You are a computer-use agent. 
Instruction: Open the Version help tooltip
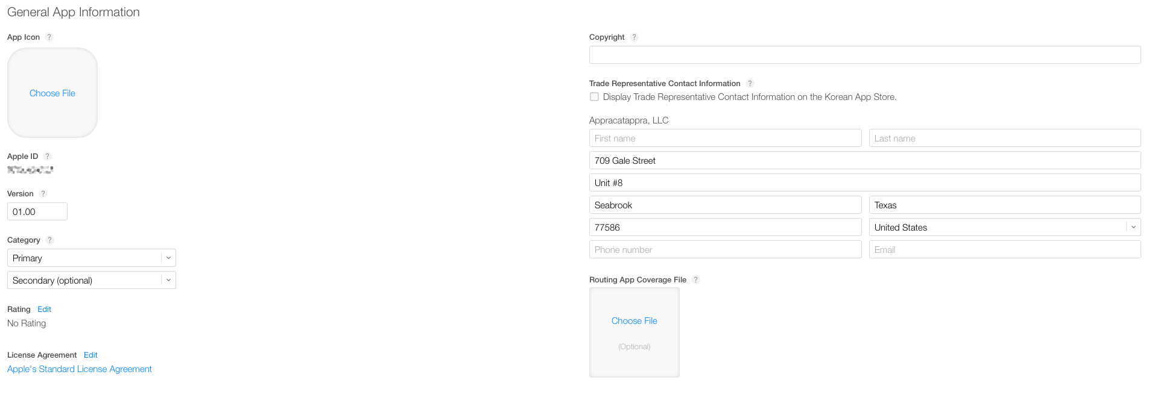[43, 193]
